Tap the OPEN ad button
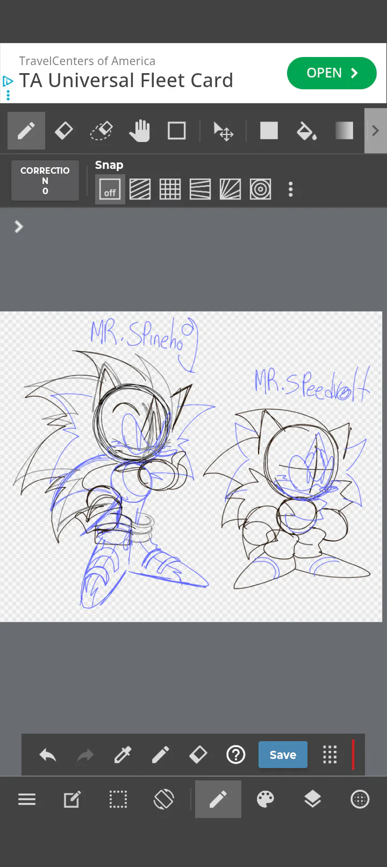Screen dimensions: 387x867 (332, 73)
